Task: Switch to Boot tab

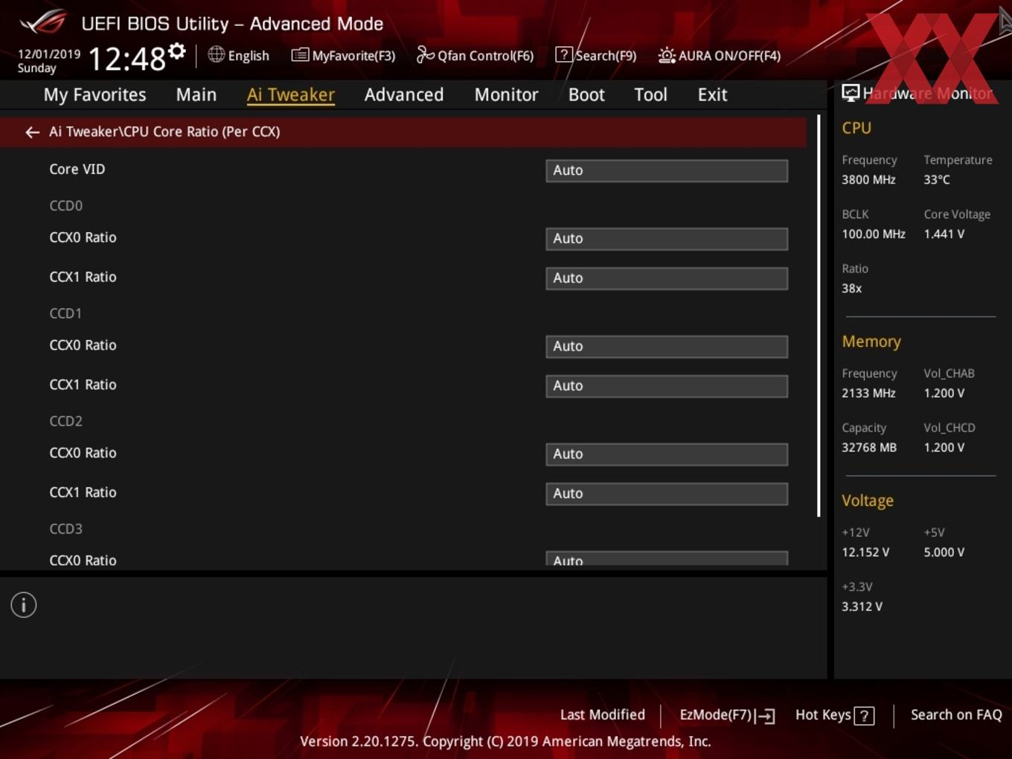Action: tap(586, 95)
